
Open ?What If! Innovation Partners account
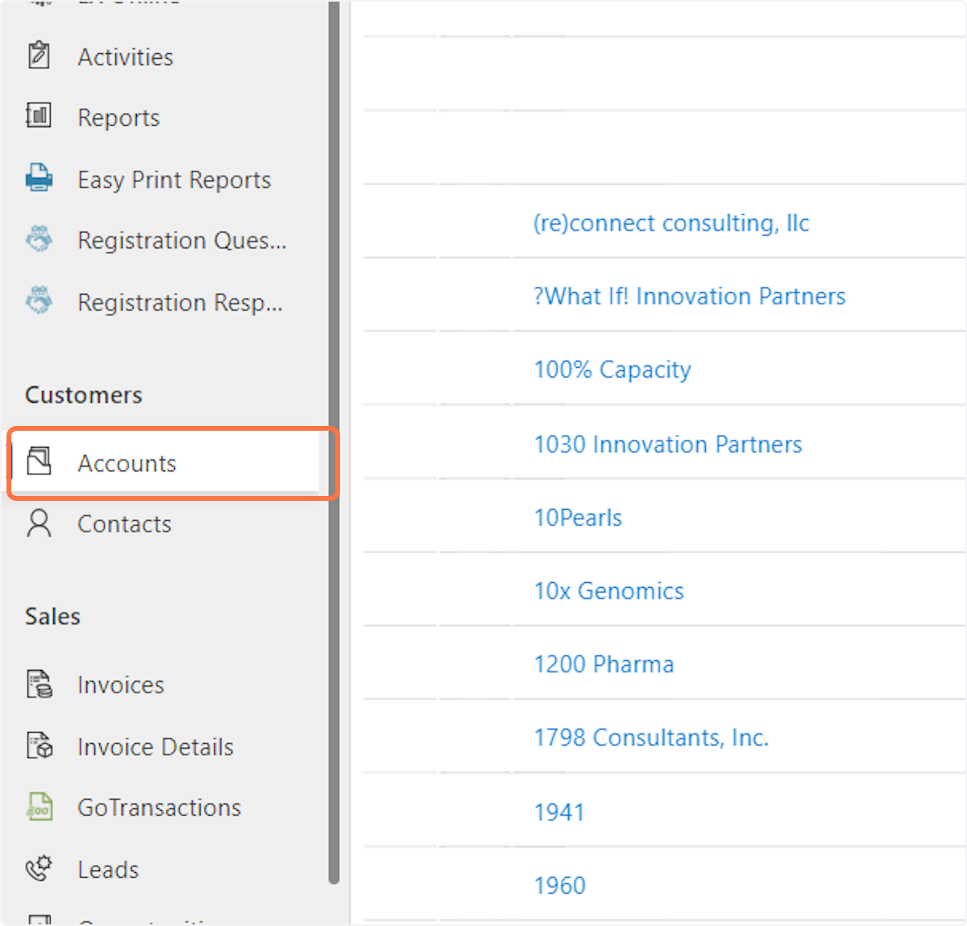[689, 296]
